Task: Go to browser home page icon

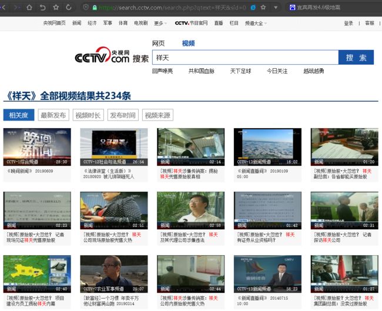Action: coord(29,7)
